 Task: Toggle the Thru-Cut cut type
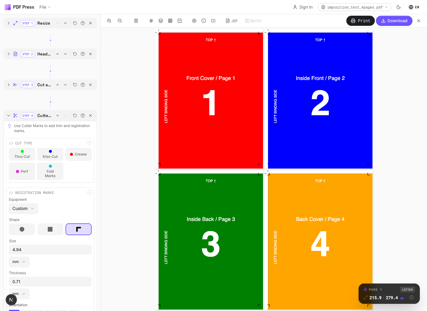point(22,154)
